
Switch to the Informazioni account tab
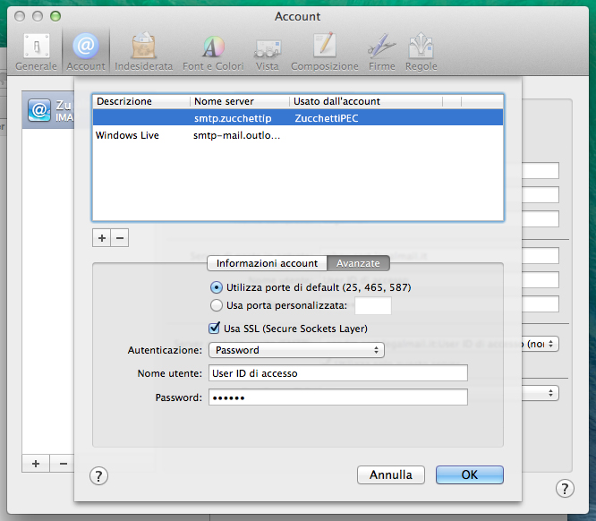pos(267,263)
